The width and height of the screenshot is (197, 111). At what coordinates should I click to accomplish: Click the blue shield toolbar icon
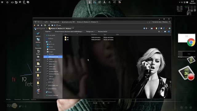coord(144,28)
